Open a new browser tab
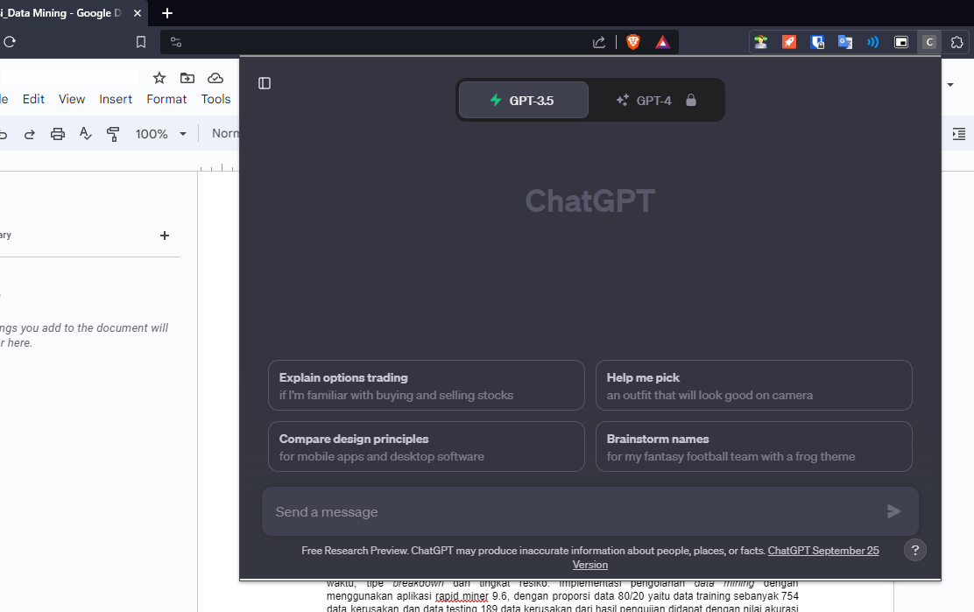This screenshot has width=974, height=612. [x=167, y=13]
